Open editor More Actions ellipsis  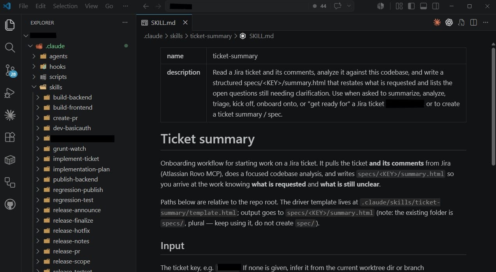pos(485,23)
